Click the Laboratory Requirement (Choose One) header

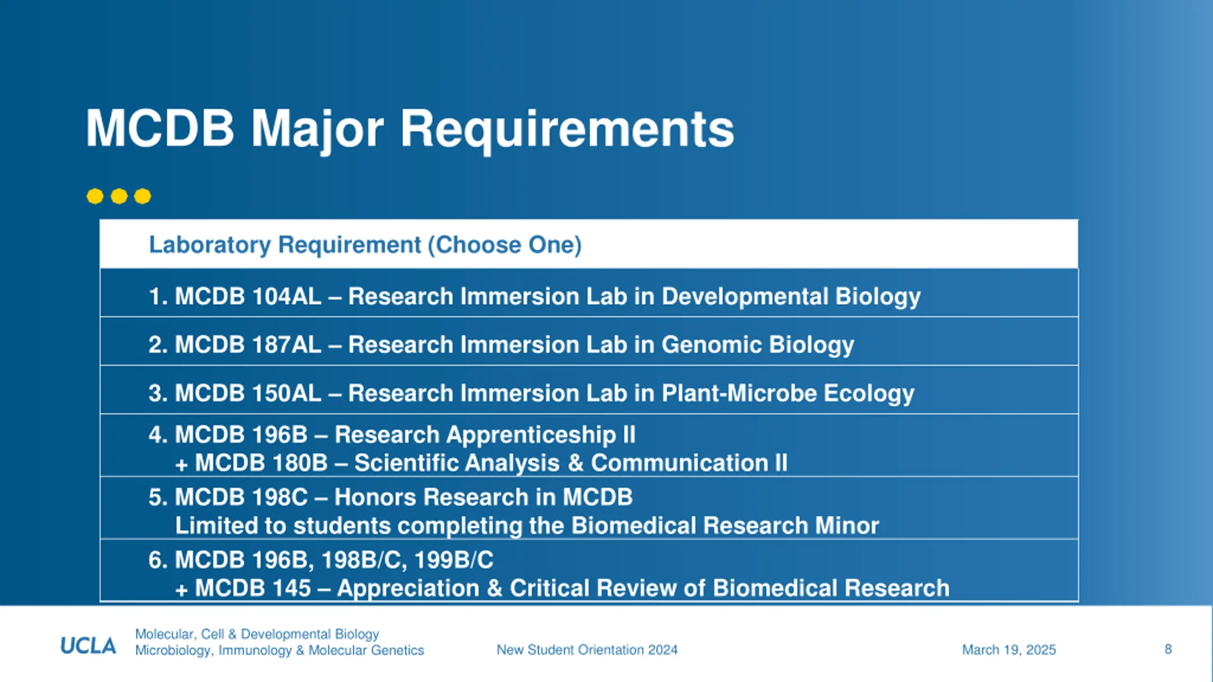click(x=365, y=245)
